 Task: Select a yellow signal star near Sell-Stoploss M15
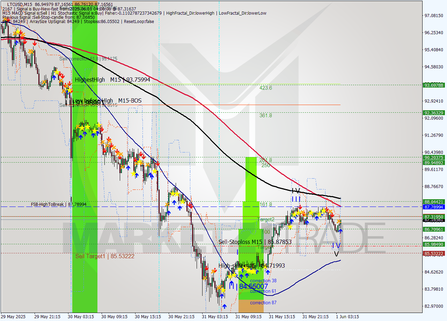(291, 227)
